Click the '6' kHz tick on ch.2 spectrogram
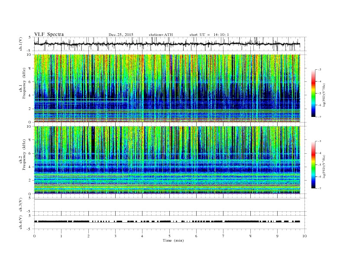The width and height of the screenshot is (343, 265). [30, 153]
